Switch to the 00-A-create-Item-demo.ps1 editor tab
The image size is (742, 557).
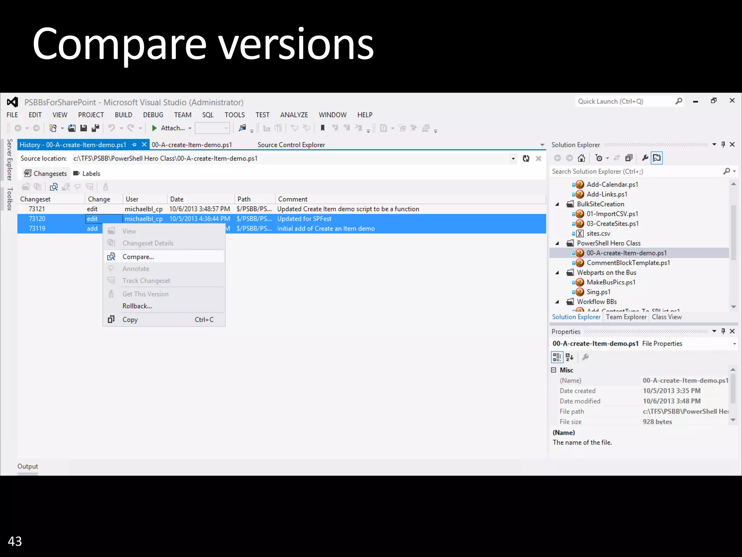[x=192, y=145]
